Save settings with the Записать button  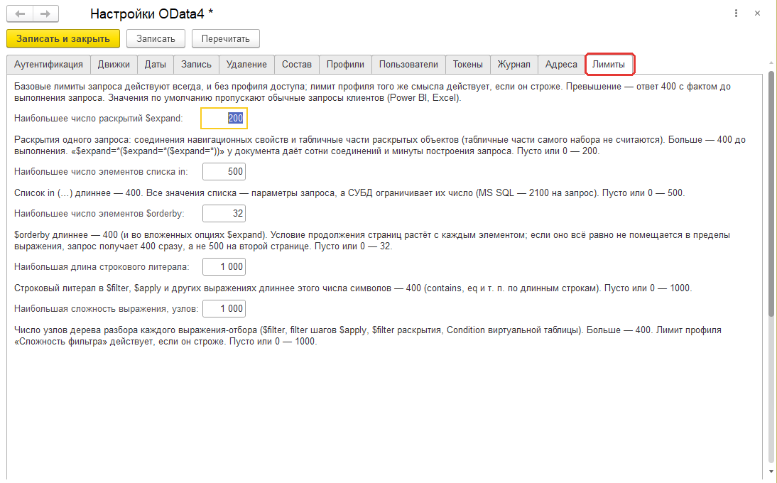click(x=156, y=38)
